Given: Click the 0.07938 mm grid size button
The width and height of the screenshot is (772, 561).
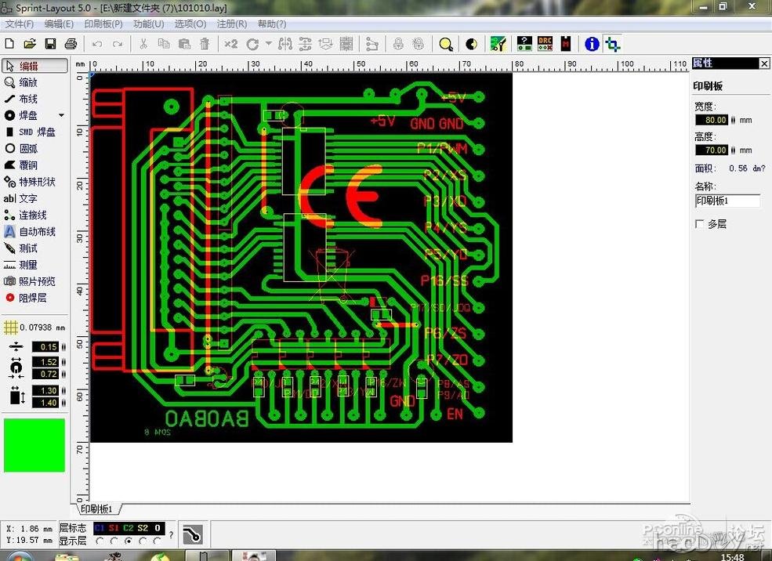Looking at the screenshot, I should click(x=34, y=328).
